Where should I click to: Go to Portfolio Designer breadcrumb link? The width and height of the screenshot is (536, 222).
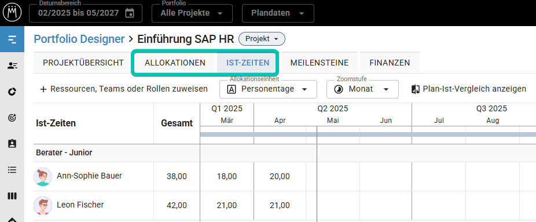tap(79, 39)
